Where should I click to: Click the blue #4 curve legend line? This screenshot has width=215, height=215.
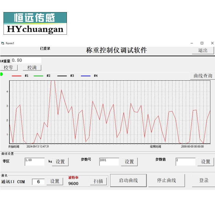86,76
